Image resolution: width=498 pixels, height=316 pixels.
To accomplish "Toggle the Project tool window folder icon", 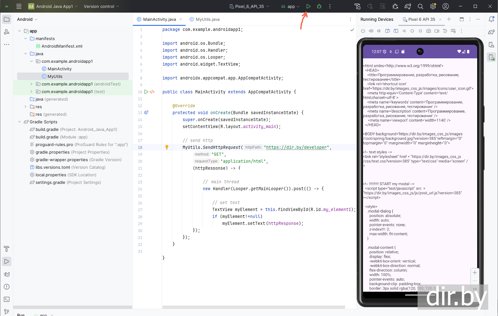I will tap(7, 19).
